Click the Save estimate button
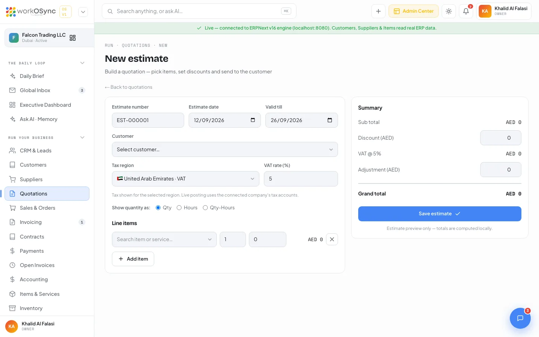 (440, 214)
